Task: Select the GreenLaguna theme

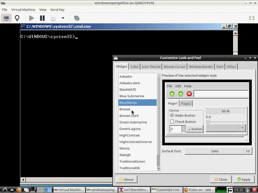Action: pyautogui.click(x=137, y=129)
